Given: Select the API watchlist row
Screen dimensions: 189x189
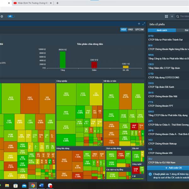Looking at the screenshot, I should tap(169, 123).
